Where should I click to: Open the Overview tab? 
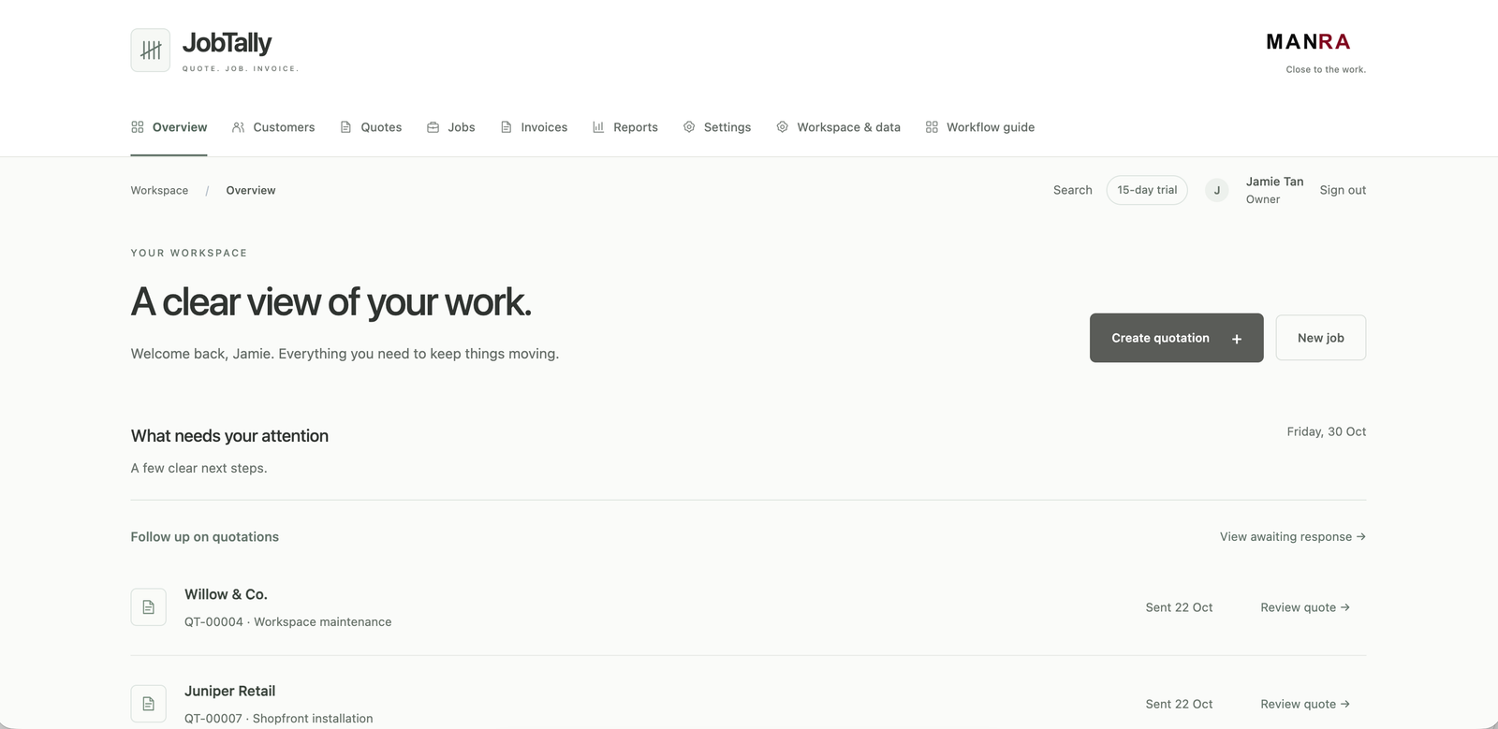pyautogui.click(x=169, y=127)
